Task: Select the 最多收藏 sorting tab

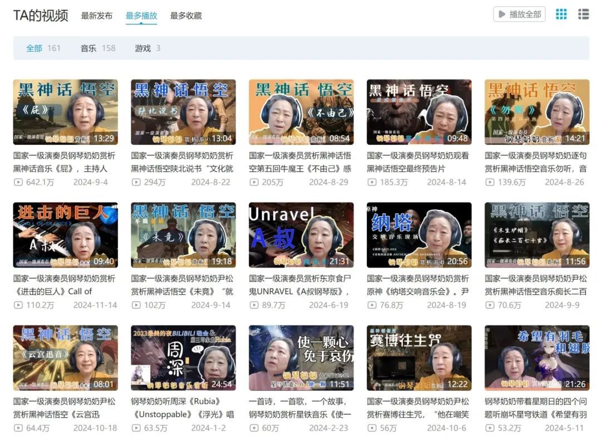Action: 186,16
